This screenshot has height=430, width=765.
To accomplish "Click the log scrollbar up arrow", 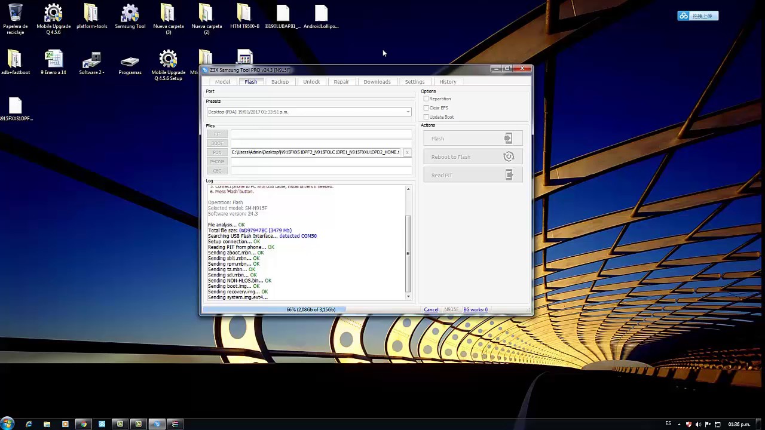I will (408, 189).
